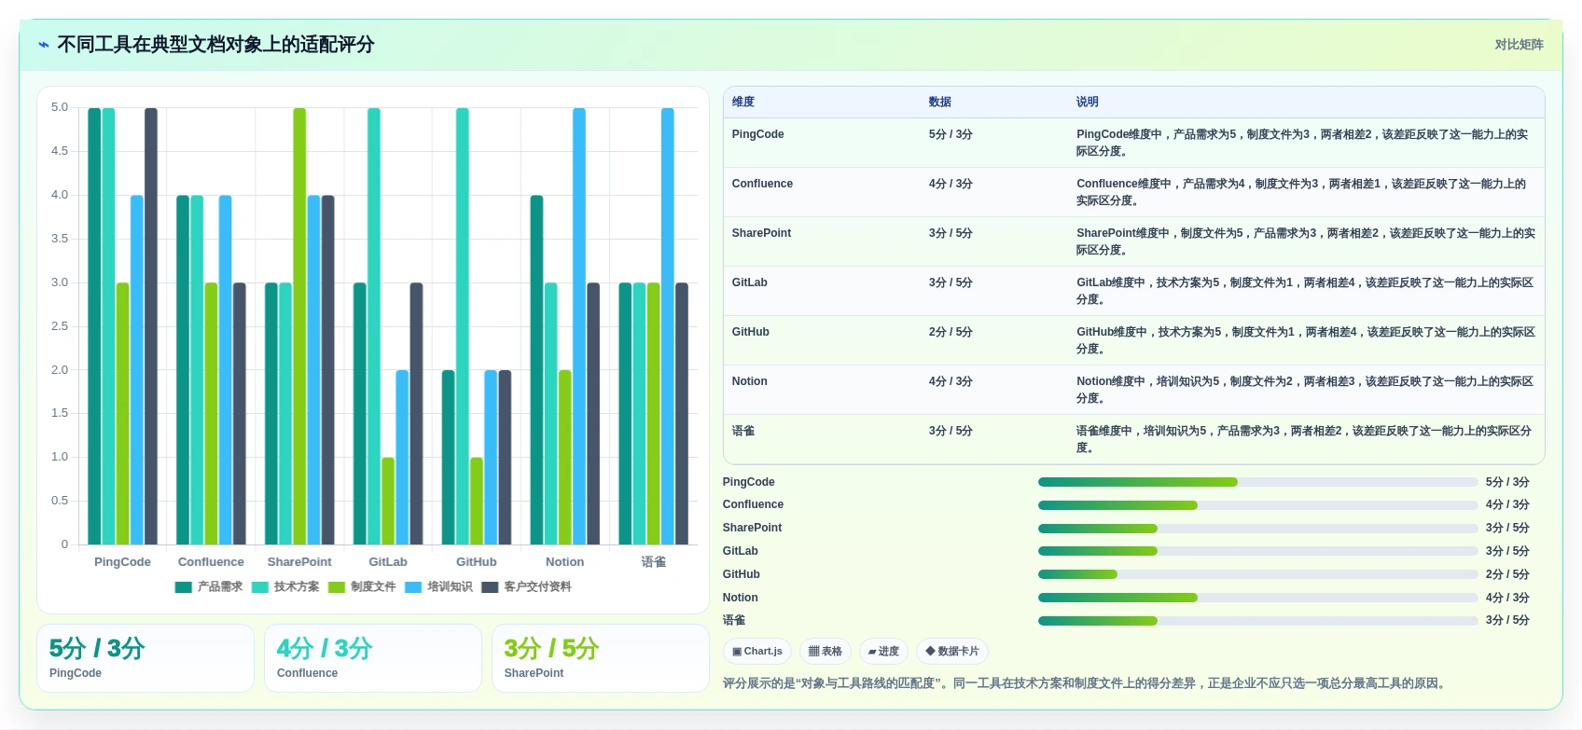Select the 进度 chip
The image size is (1582, 730).
pyautogui.click(x=883, y=652)
